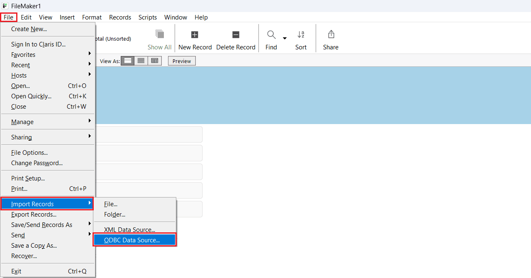Switch to Table view layout
The height and width of the screenshot is (278, 531).
pos(155,61)
